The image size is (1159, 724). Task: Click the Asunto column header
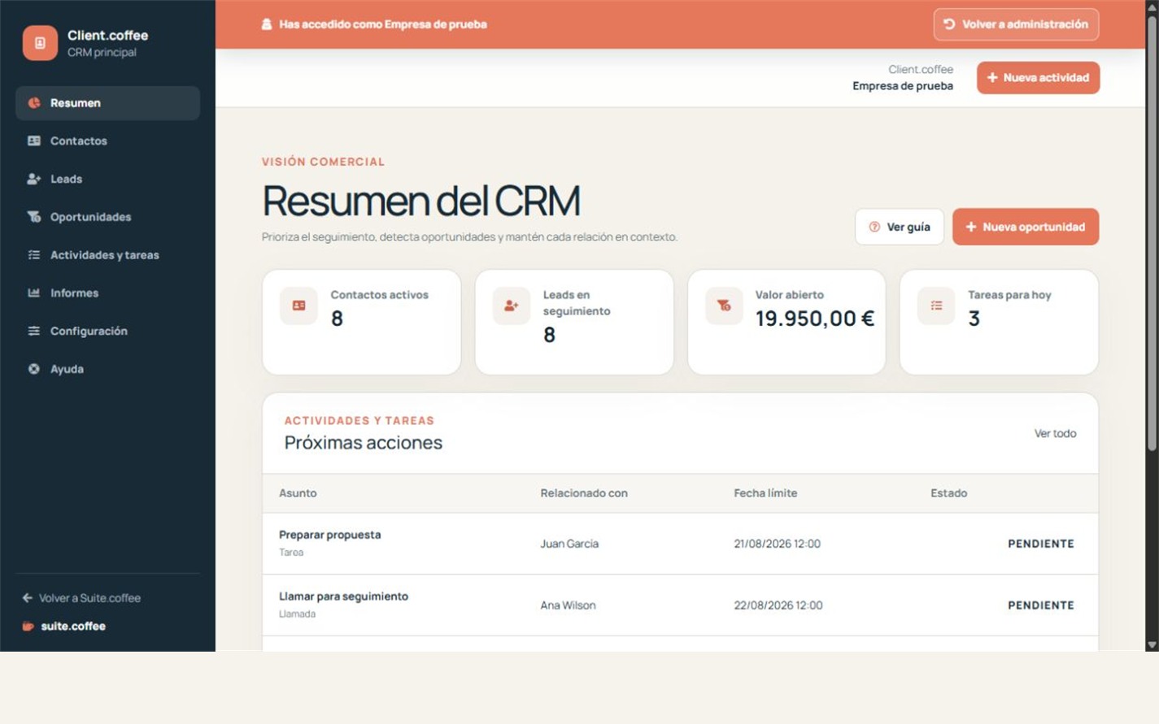[298, 493]
